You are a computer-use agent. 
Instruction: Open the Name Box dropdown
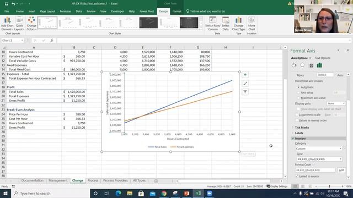pyautogui.click(x=22, y=40)
